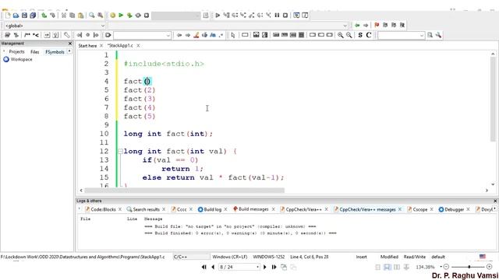The height and width of the screenshot is (280, 499).
Task: Click the Open file icon
Action: pos(16,16)
